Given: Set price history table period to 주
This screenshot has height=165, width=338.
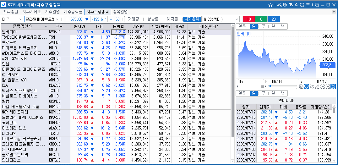Looking at the screenshot, I should pyautogui.click(x=264, y=93).
